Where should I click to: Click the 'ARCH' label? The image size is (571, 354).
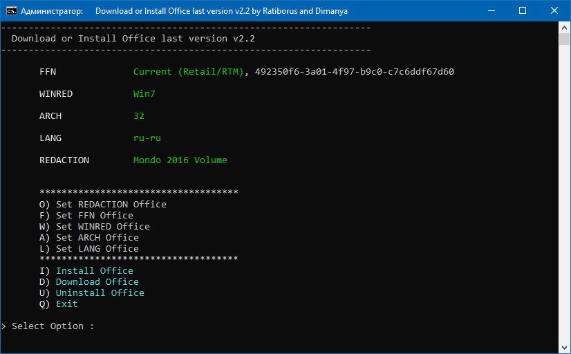(x=50, y=116)
